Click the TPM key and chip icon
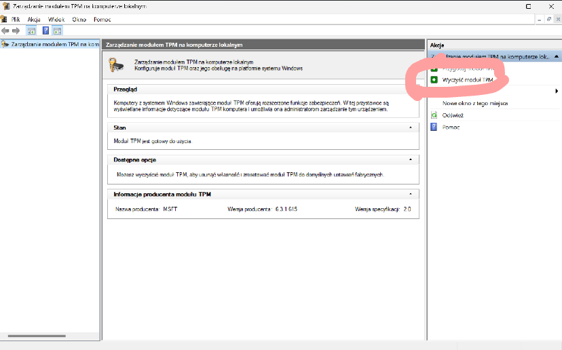Image resolution: width=562 pixels, height=350 pixels. (x=116, y=65)
